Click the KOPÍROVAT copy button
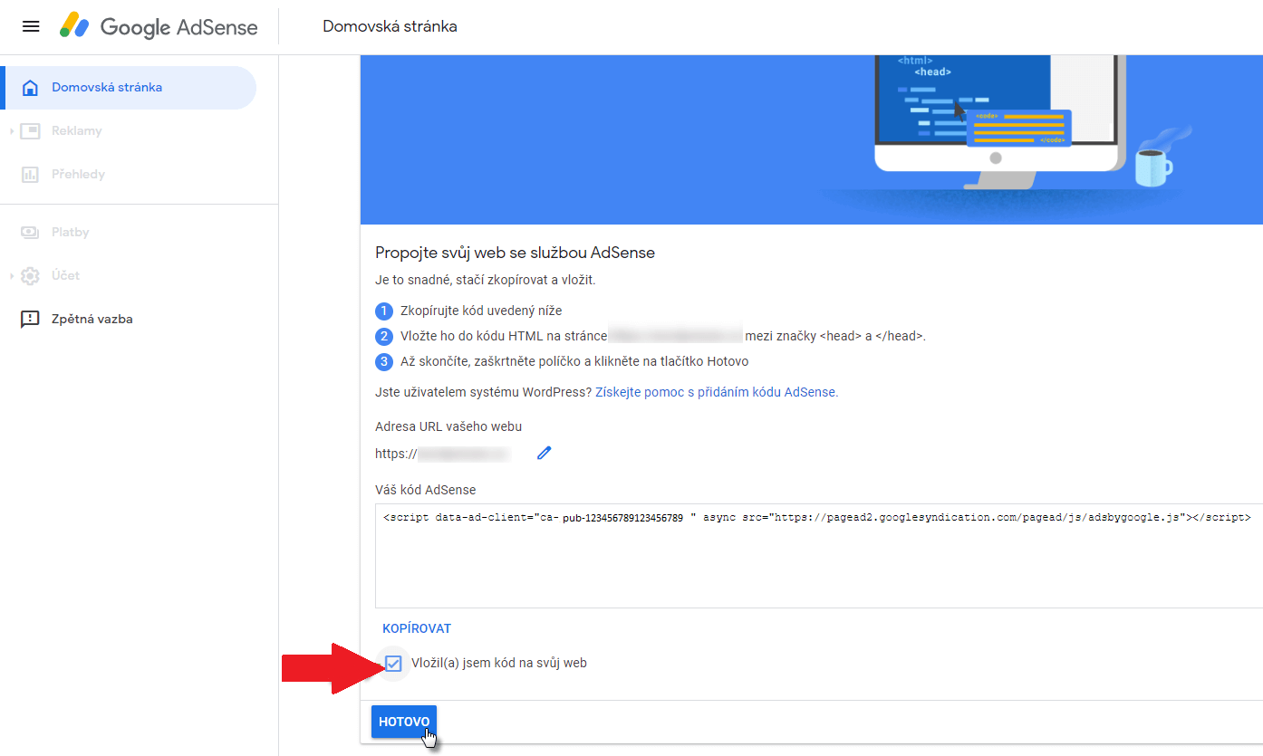Image resolution: width=1263 pixels, height=756 pixels. (417, 628)
